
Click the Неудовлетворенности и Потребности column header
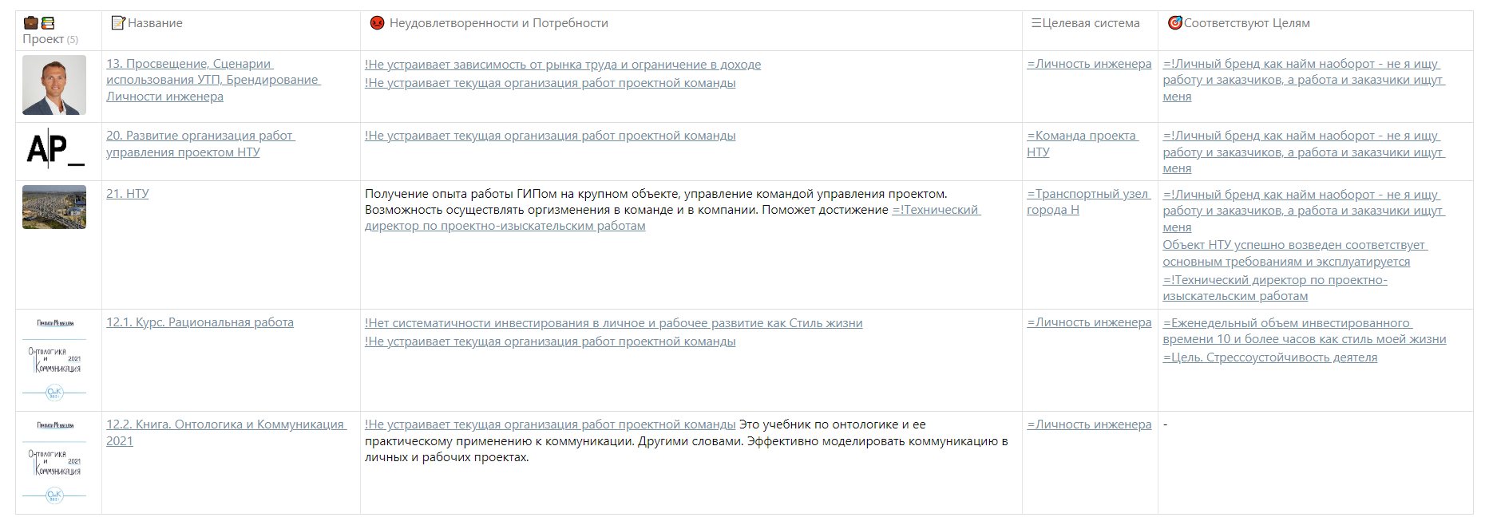[x=498, y=23]
